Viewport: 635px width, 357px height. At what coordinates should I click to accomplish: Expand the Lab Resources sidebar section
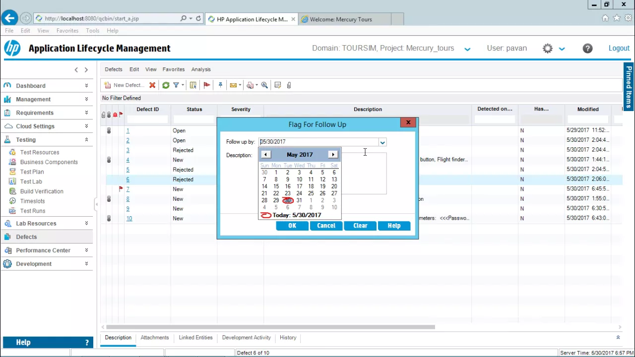point(86,223)
